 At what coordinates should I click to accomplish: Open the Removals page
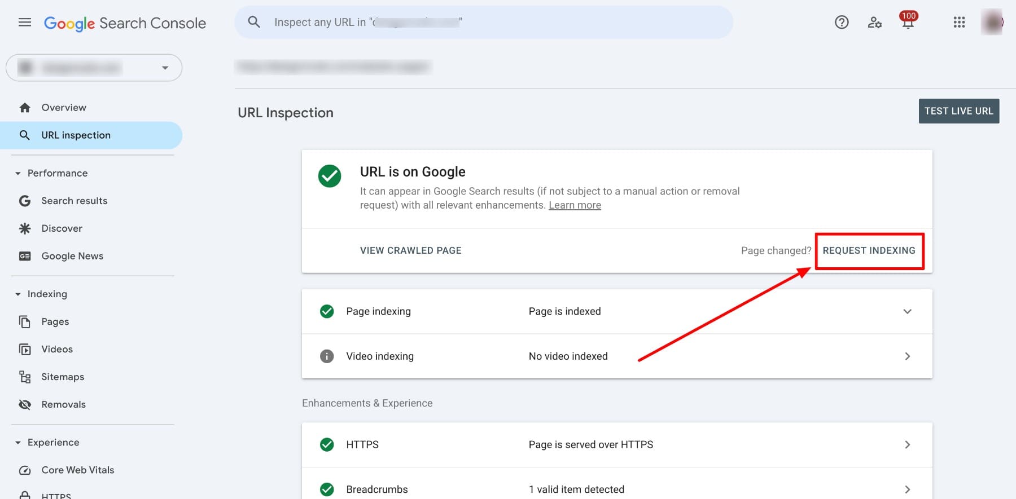click(x=64, y=404)
